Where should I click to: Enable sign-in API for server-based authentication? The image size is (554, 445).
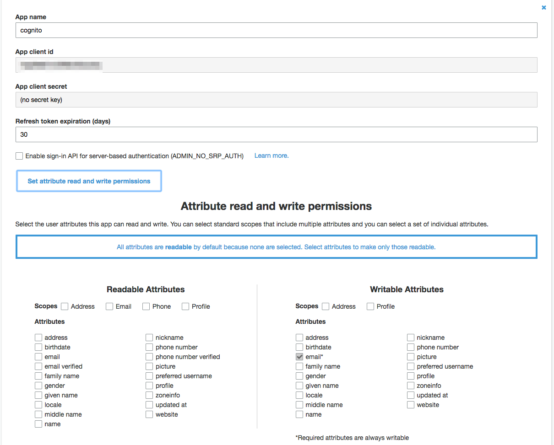point(19,156)
